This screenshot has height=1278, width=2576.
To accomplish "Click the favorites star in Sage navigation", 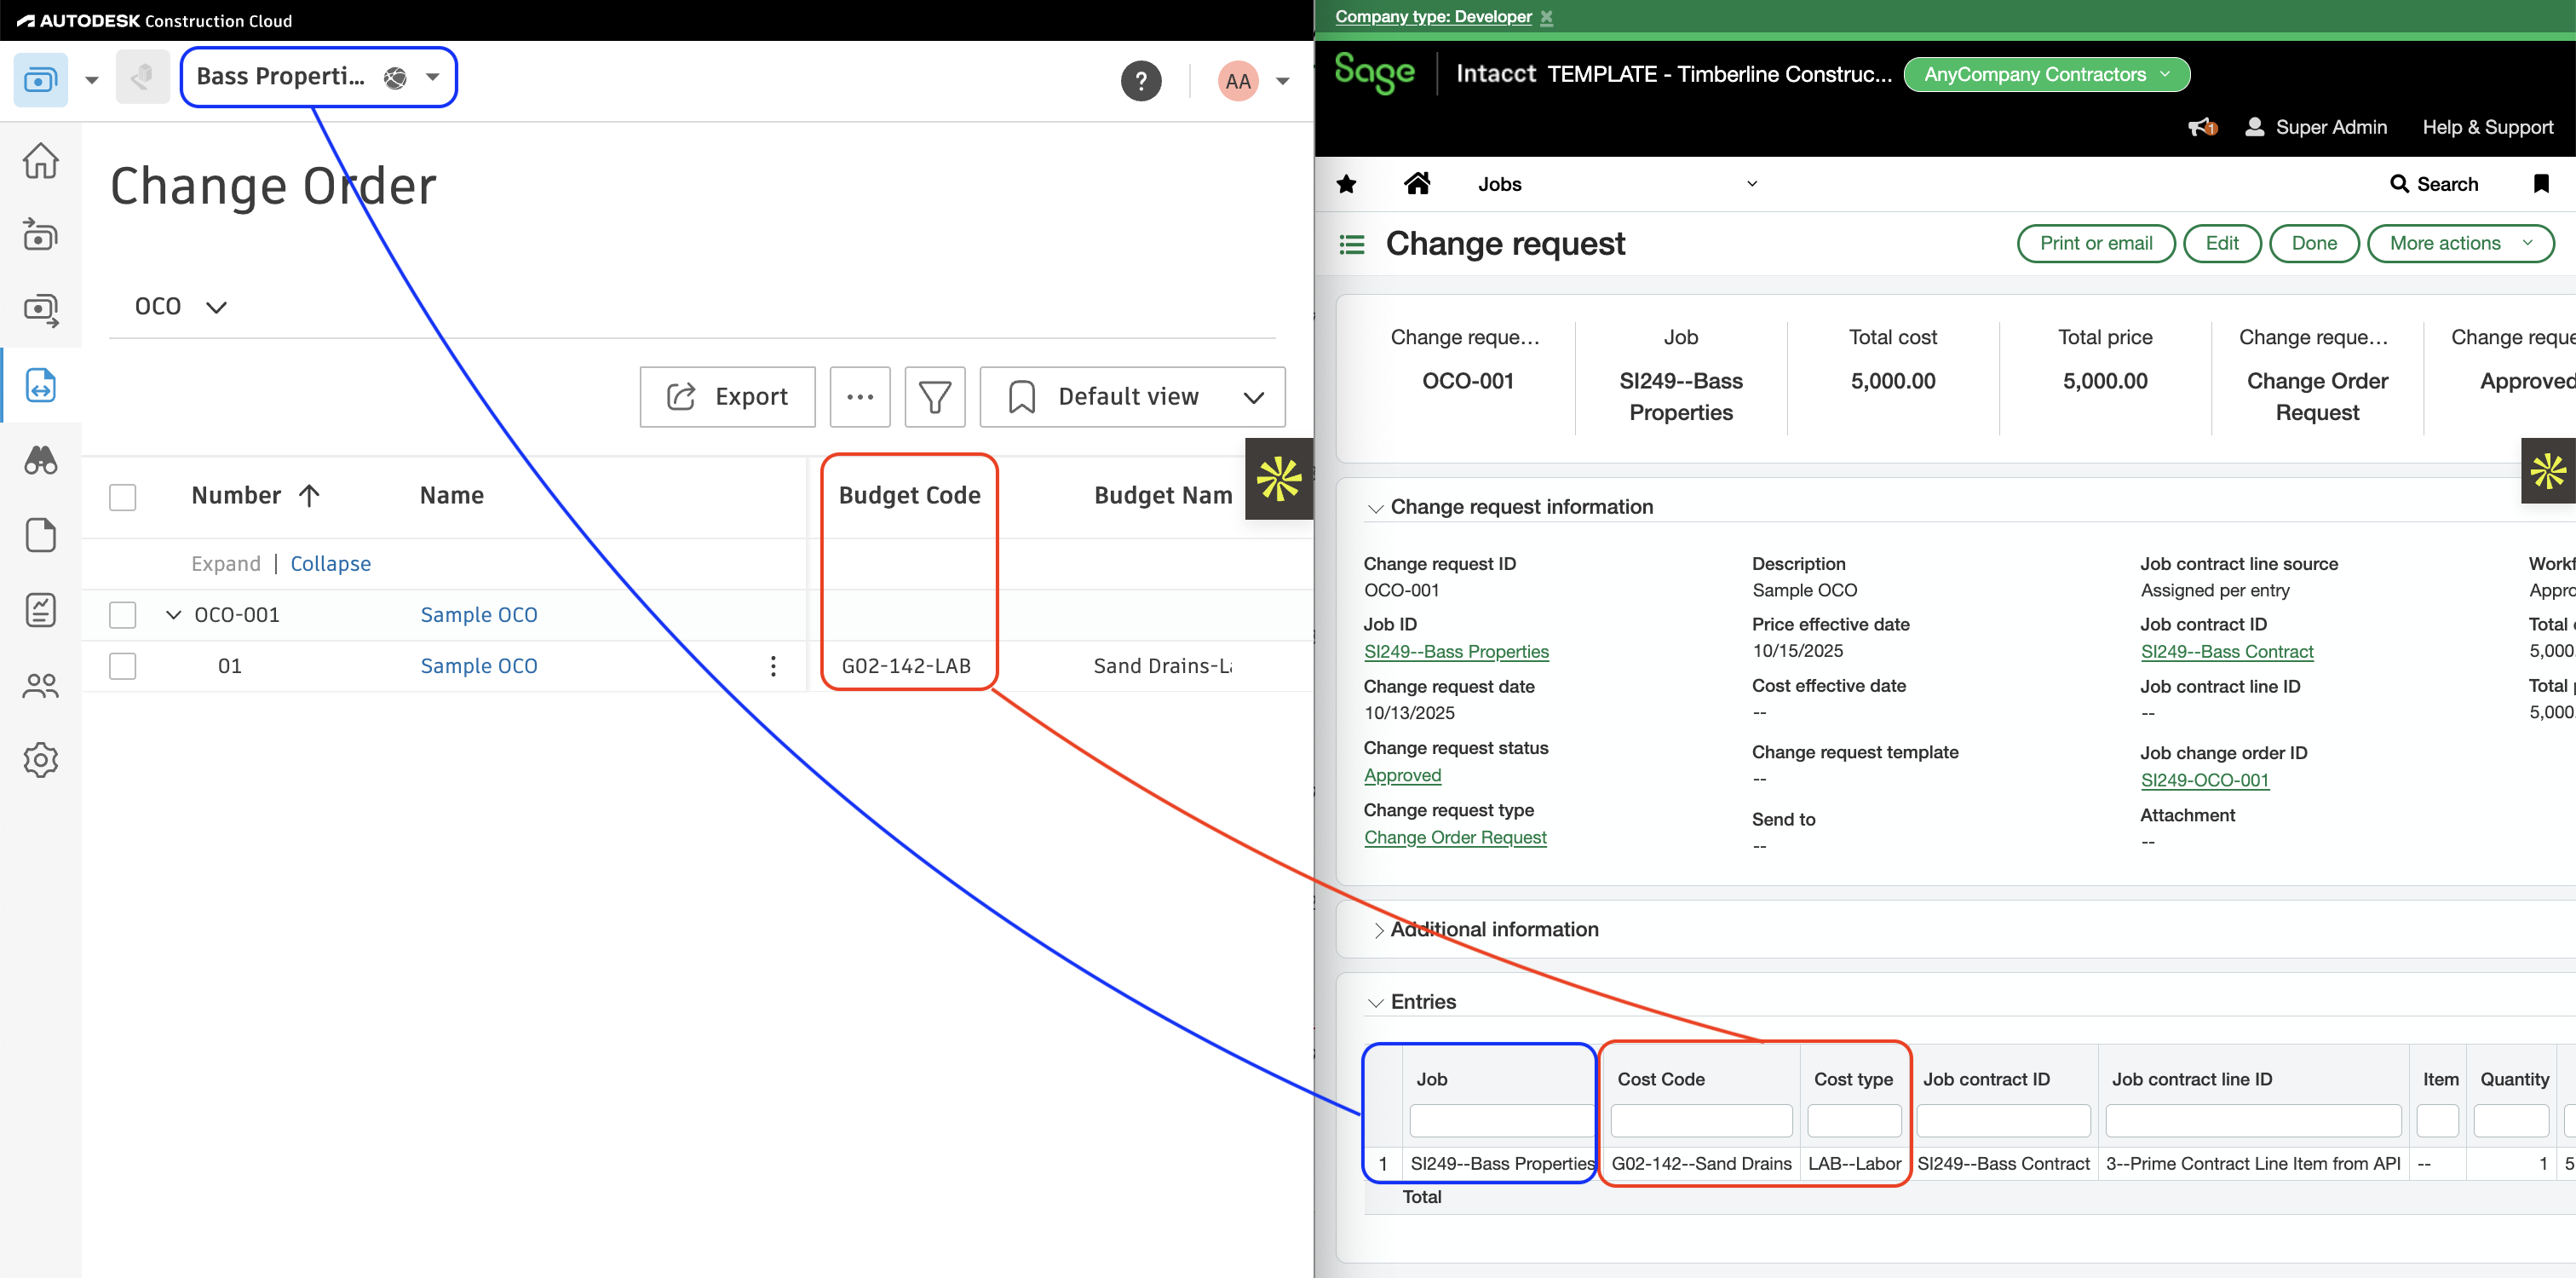I will [x=1347, y=184].
